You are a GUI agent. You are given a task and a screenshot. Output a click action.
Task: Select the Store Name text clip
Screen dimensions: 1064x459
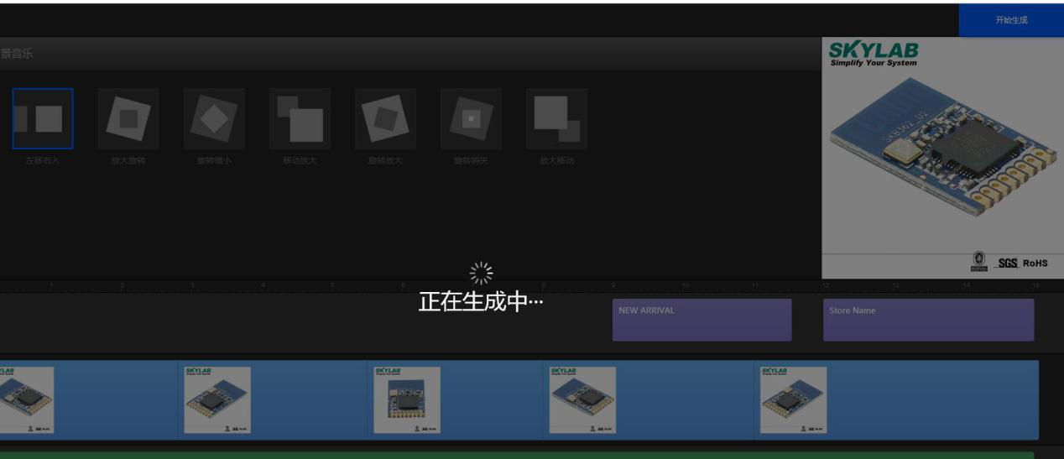pyautogui.click(x=928, y=320)
